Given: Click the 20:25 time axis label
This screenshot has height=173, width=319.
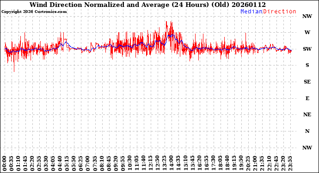Looking at the screenshot, I should coord(248,164).
